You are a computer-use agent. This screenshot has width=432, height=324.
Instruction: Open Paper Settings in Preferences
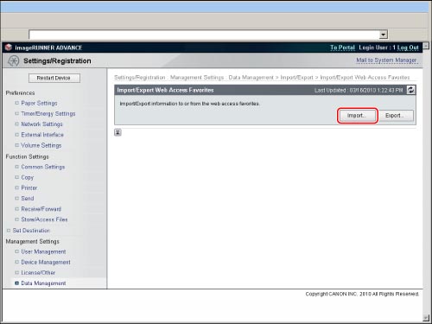tap(39, 103)
